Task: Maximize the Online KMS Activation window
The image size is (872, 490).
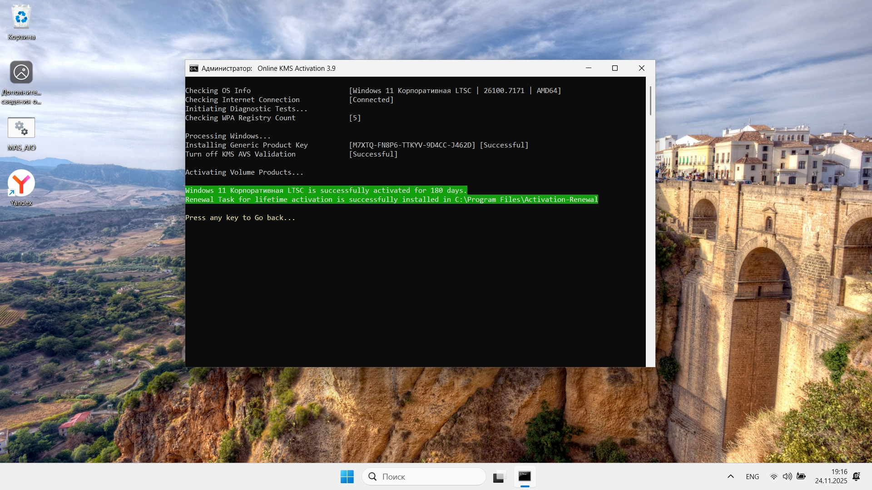Action: pyautogui.click(x=615, y=68)
